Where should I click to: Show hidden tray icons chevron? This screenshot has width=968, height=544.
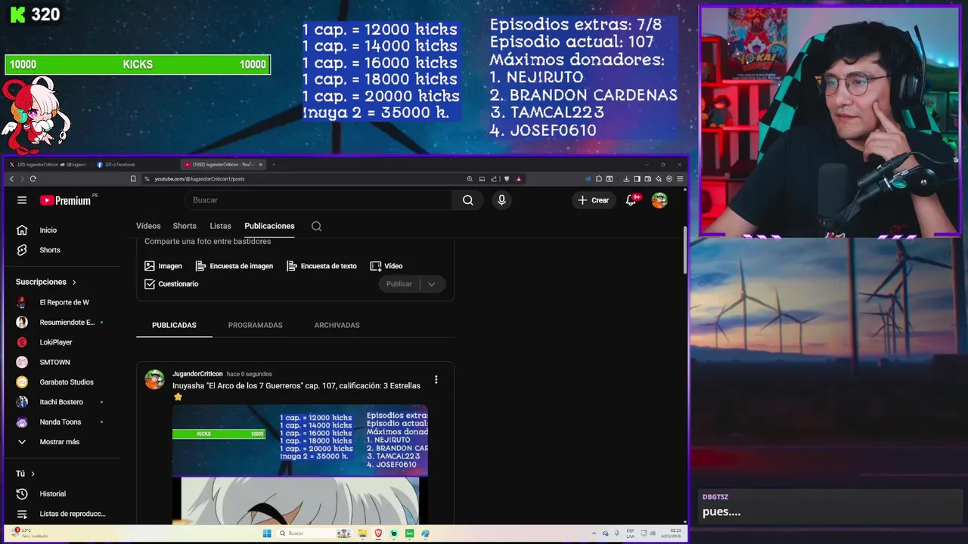click(x=594, y=533)
